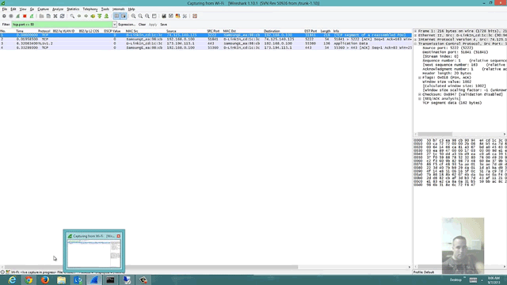507x285 pixels.
Task: Open the filter history dropdown arrow
Action: (114, 25)
